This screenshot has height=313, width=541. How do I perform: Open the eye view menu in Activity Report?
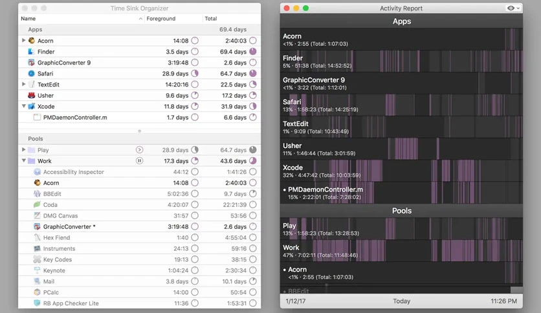(513, 8)
